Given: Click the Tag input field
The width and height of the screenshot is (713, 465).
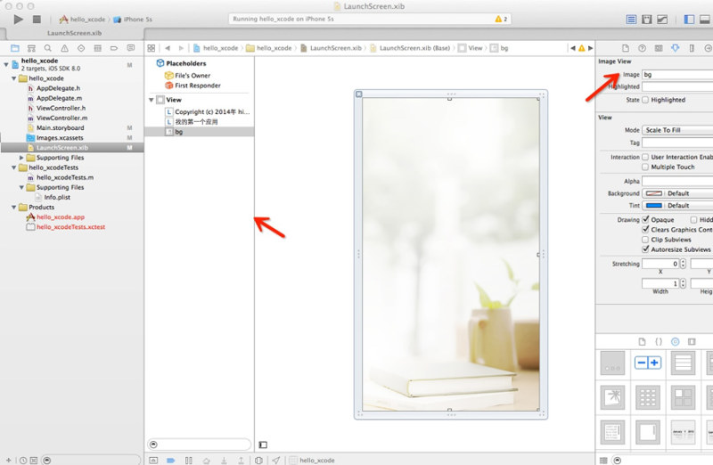Looking at the screenshot, I should (x=677, y=143).
